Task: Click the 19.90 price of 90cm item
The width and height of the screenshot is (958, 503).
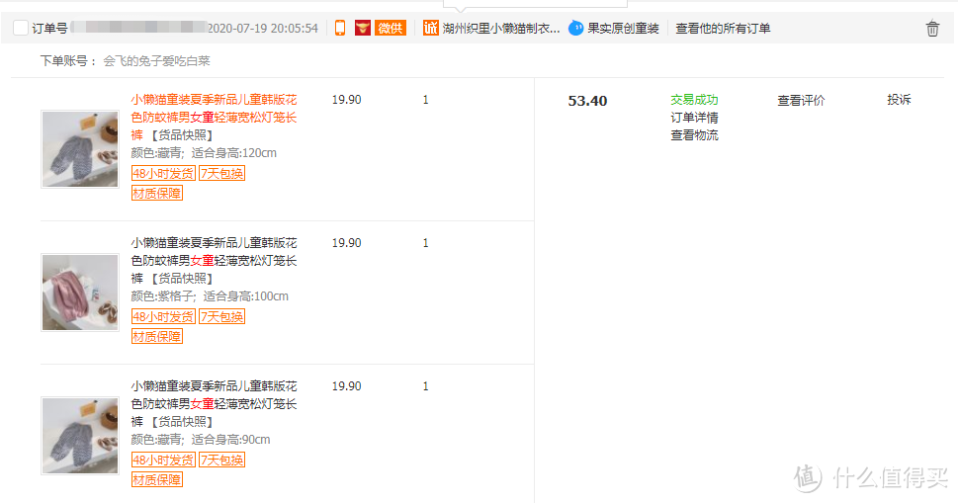Action: [346, 386]
